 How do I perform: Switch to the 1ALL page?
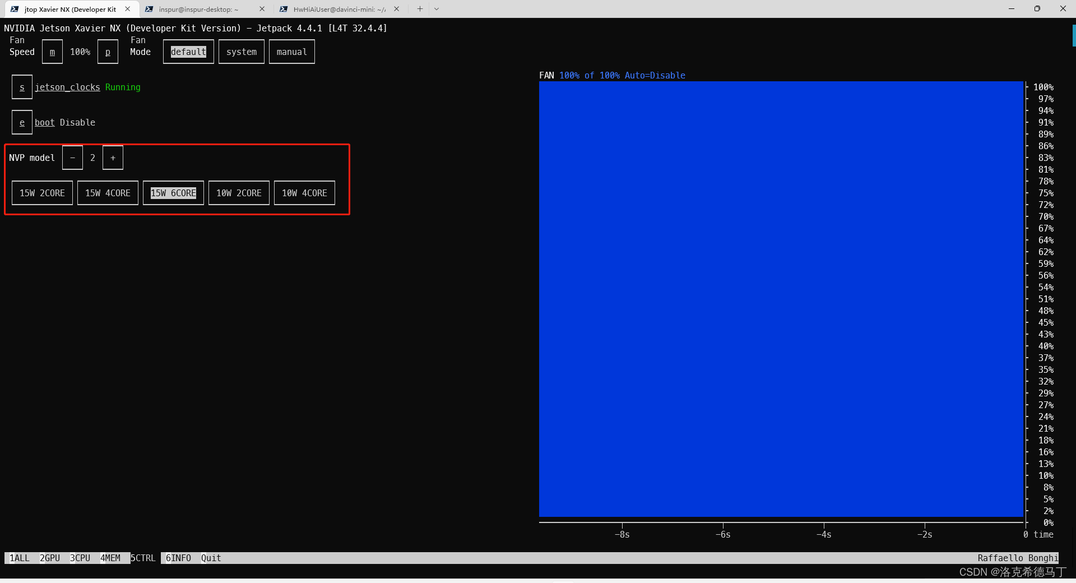[20, 558]
